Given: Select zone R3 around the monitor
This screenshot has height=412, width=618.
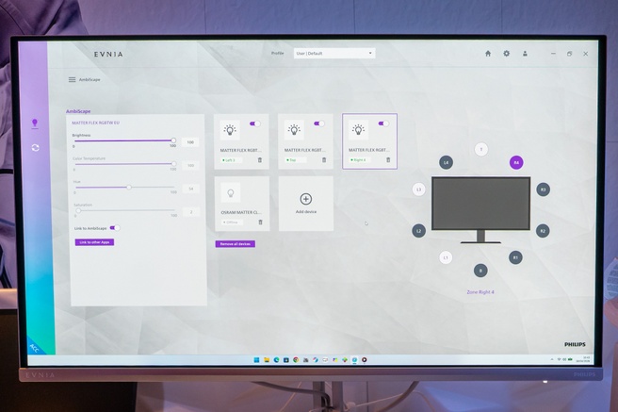Looking at the screenshot, I should (x=544, y=190).
